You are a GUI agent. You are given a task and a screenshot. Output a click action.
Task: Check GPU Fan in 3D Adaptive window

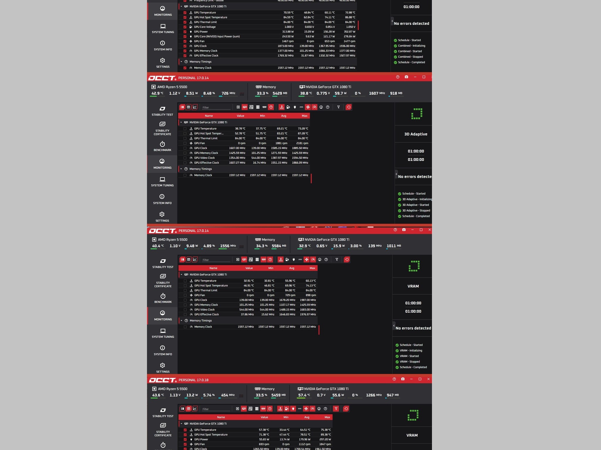point(185,143)
